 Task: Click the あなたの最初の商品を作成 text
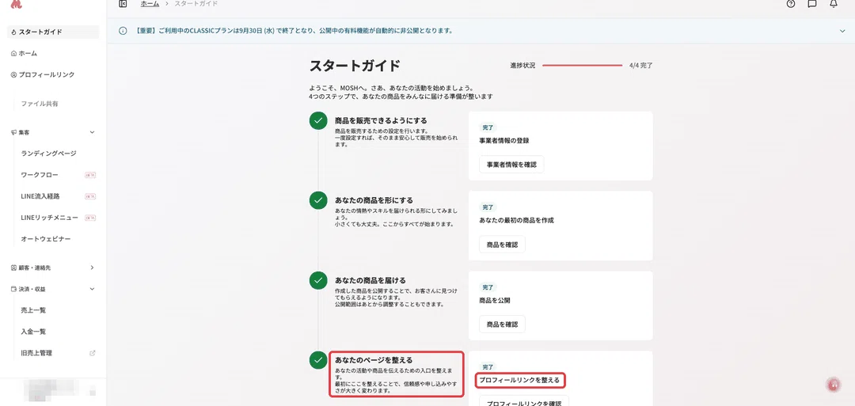point(516,220)
